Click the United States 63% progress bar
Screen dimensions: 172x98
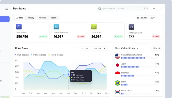tap(139, 58)
